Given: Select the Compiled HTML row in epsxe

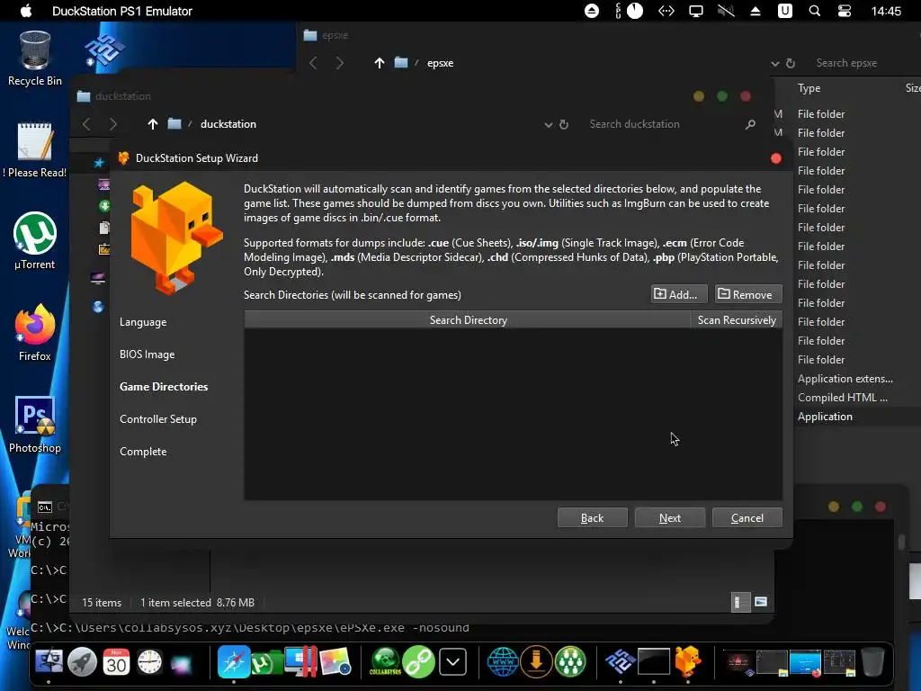Looking at the screenshot, I should click(842, 398).
